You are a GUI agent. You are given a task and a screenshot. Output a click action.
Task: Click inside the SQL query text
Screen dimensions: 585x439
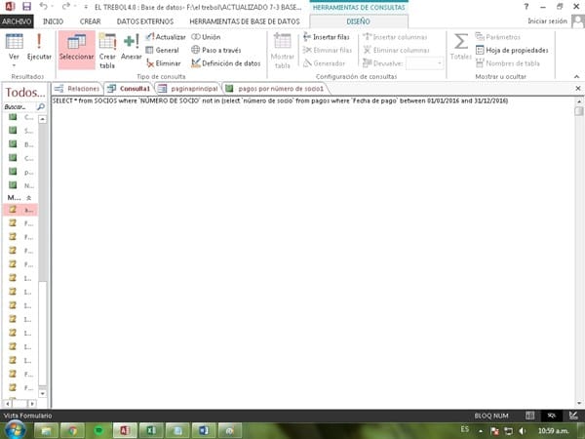280,100
